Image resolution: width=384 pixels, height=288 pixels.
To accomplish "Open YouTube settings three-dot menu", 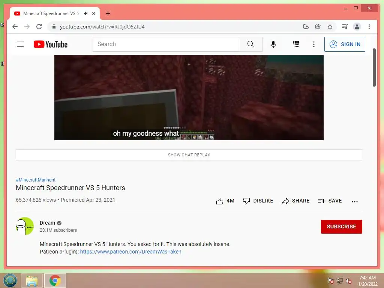I will point(314,44).
